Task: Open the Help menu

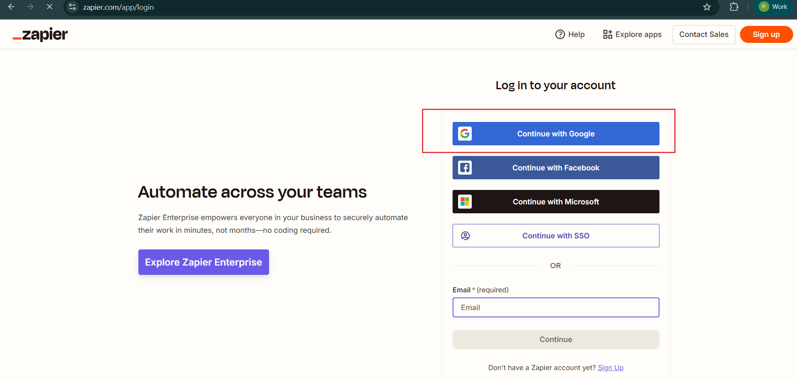Action: coord(570,34)
